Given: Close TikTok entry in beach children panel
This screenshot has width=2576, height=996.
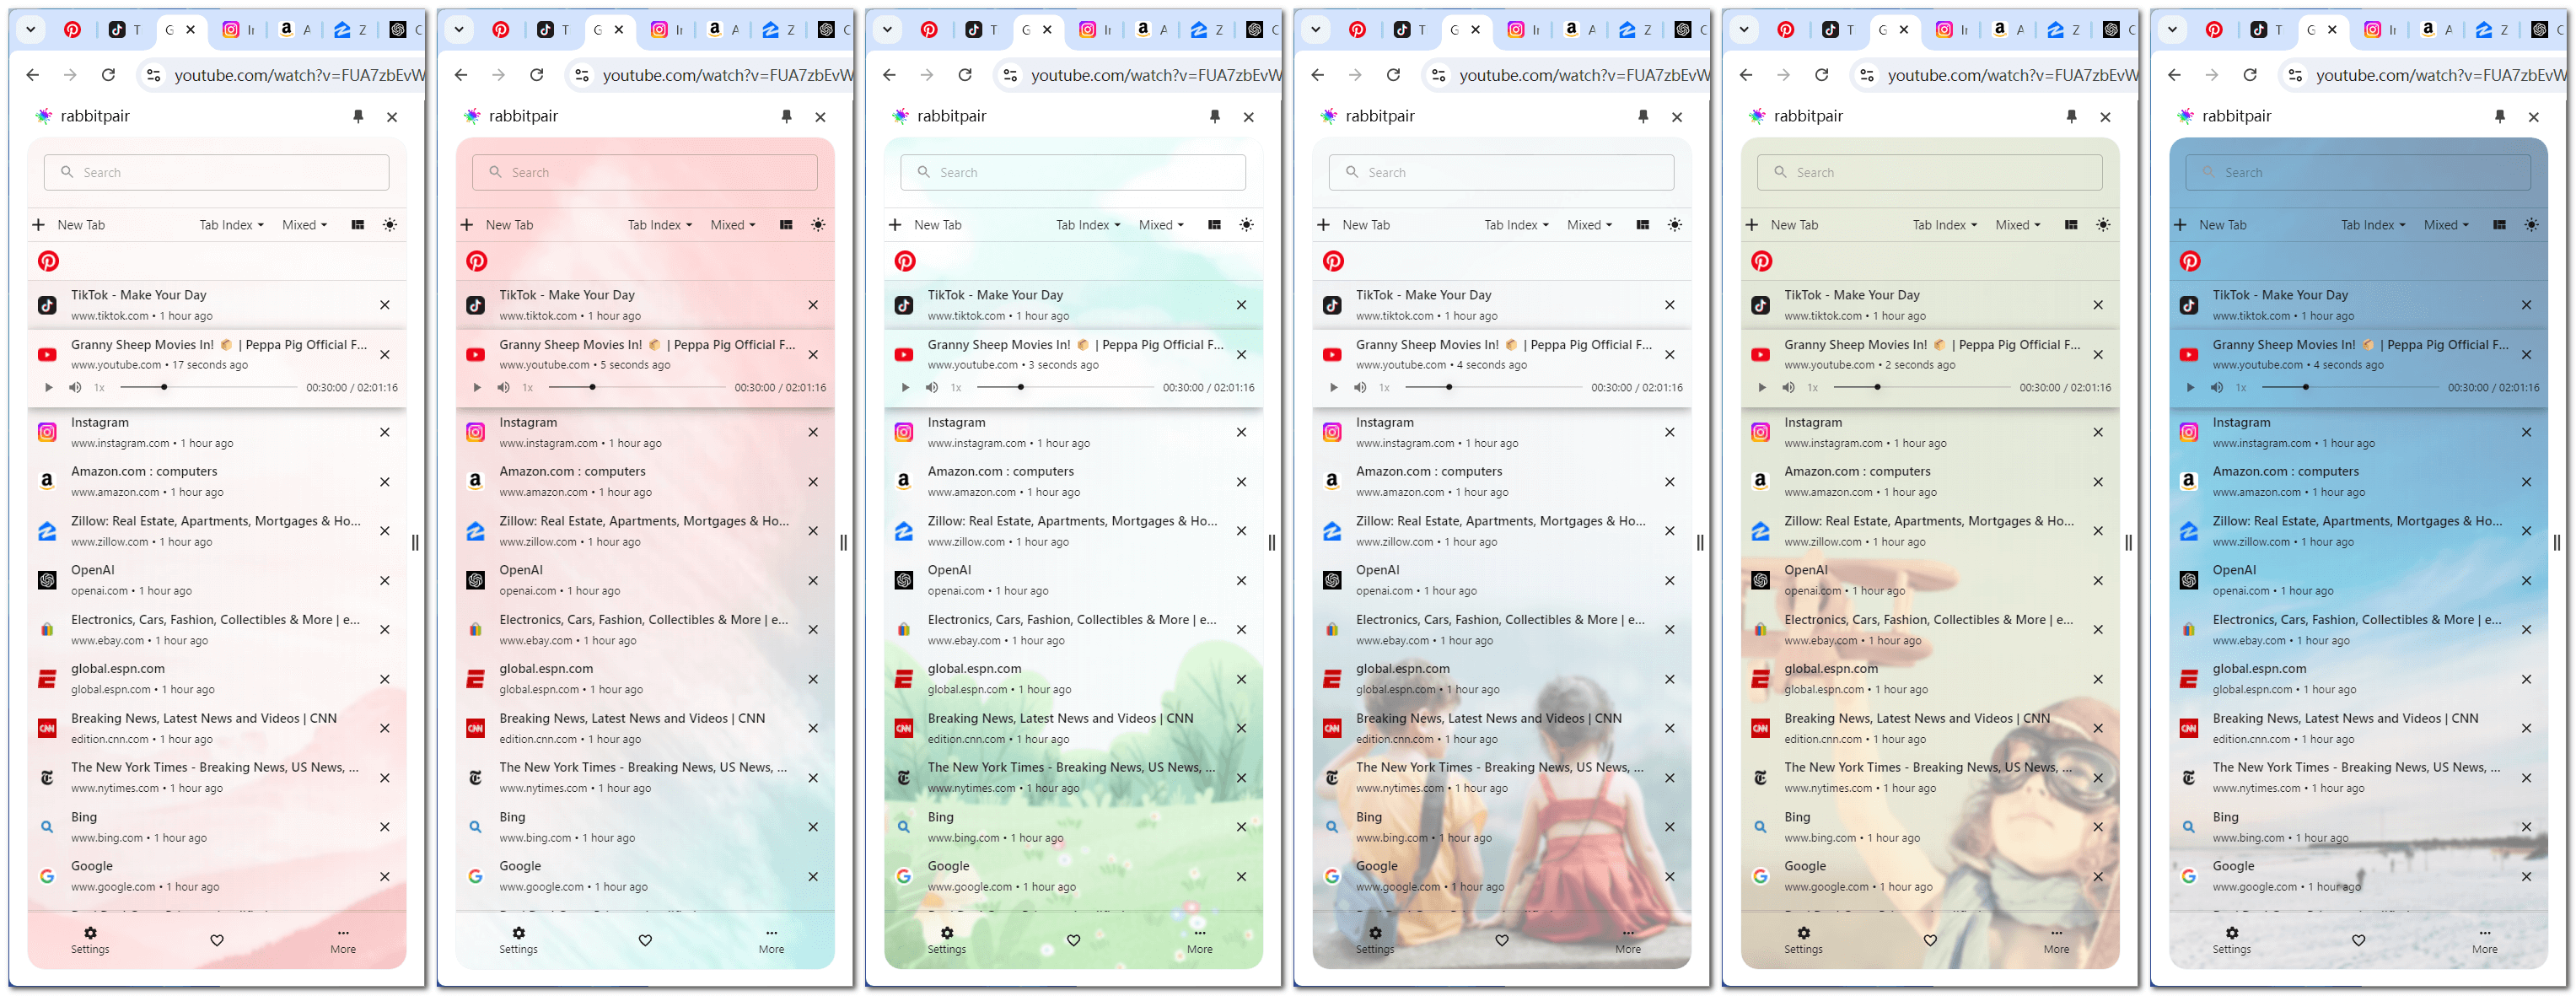Looking at the screenshot, I should pyautogui.click(x=1669, y=305).
